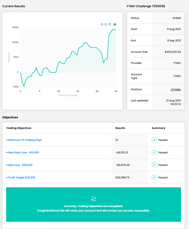Click the Summary column header
This screenshot has width=189, height=229.
tap(158, 128)
